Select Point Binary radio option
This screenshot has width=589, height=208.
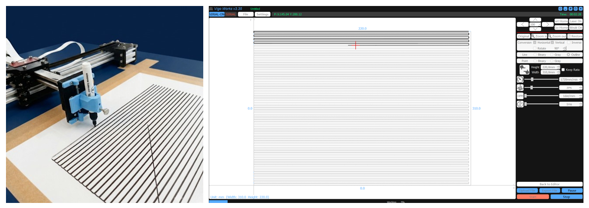click(535, 61)
